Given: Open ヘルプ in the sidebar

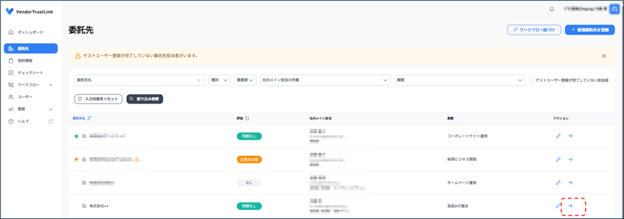Looking at the screenshot, I should [x=30, y=121].
